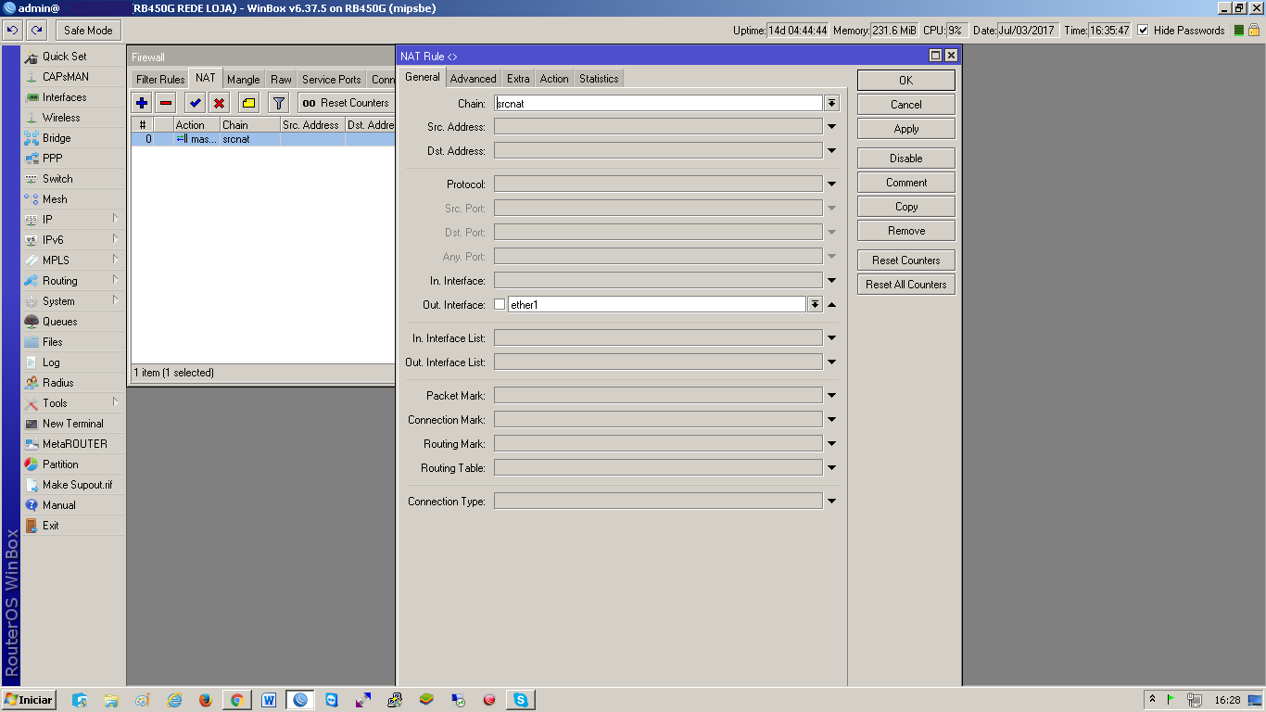Expand the In. Interface field arrow
The image size is (1266, 712).
tap(831, 281)
